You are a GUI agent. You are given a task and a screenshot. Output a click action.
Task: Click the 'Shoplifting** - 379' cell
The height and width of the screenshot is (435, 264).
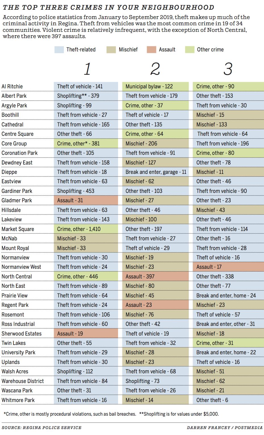[x=78, y=96]
